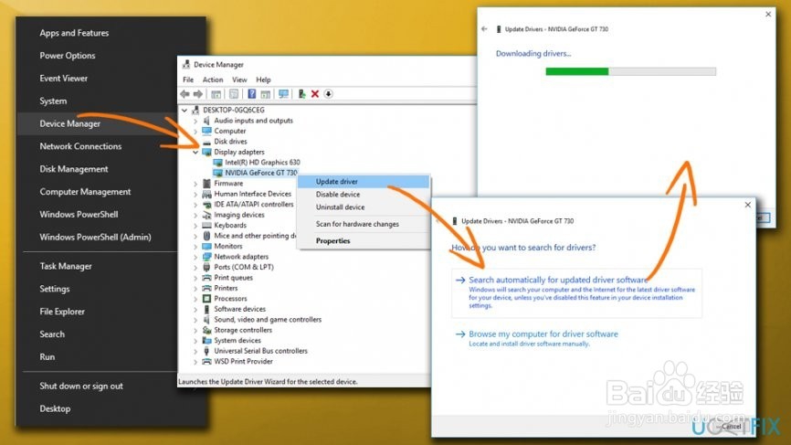Click Cancel in the Update Drivers dialog
The width and height of the screenshot is (791, 445).
point(731,427)
